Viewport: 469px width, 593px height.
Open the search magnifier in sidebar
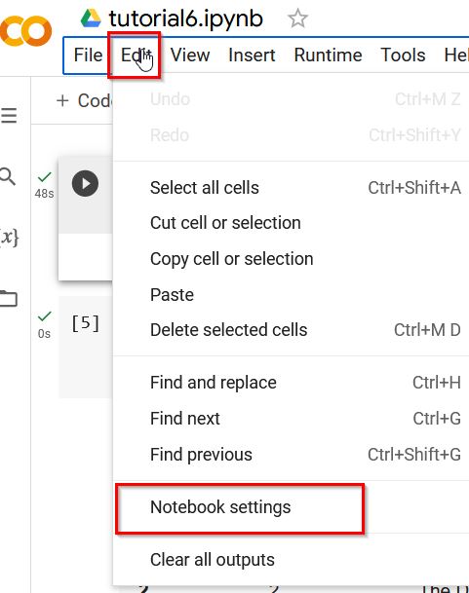pos(7,176)
